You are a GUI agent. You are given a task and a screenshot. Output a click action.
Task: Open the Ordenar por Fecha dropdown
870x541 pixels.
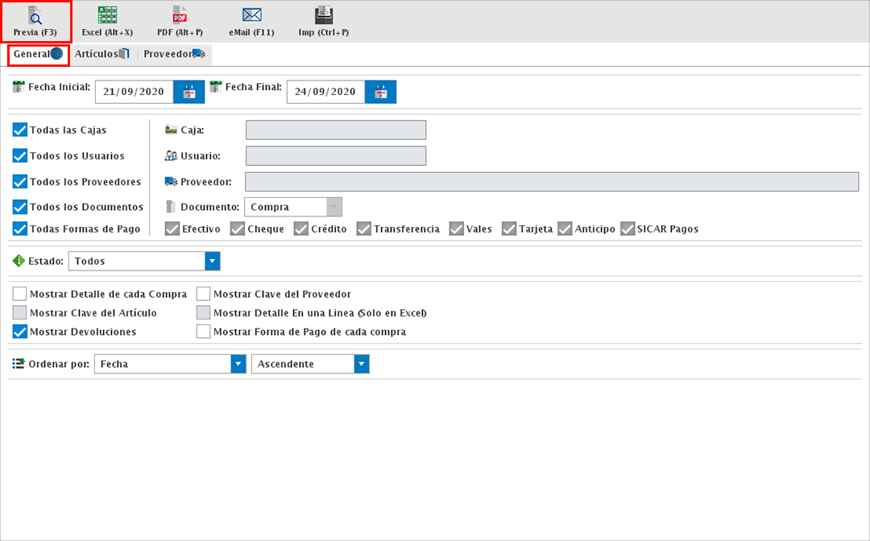click(x=238, y=364)
